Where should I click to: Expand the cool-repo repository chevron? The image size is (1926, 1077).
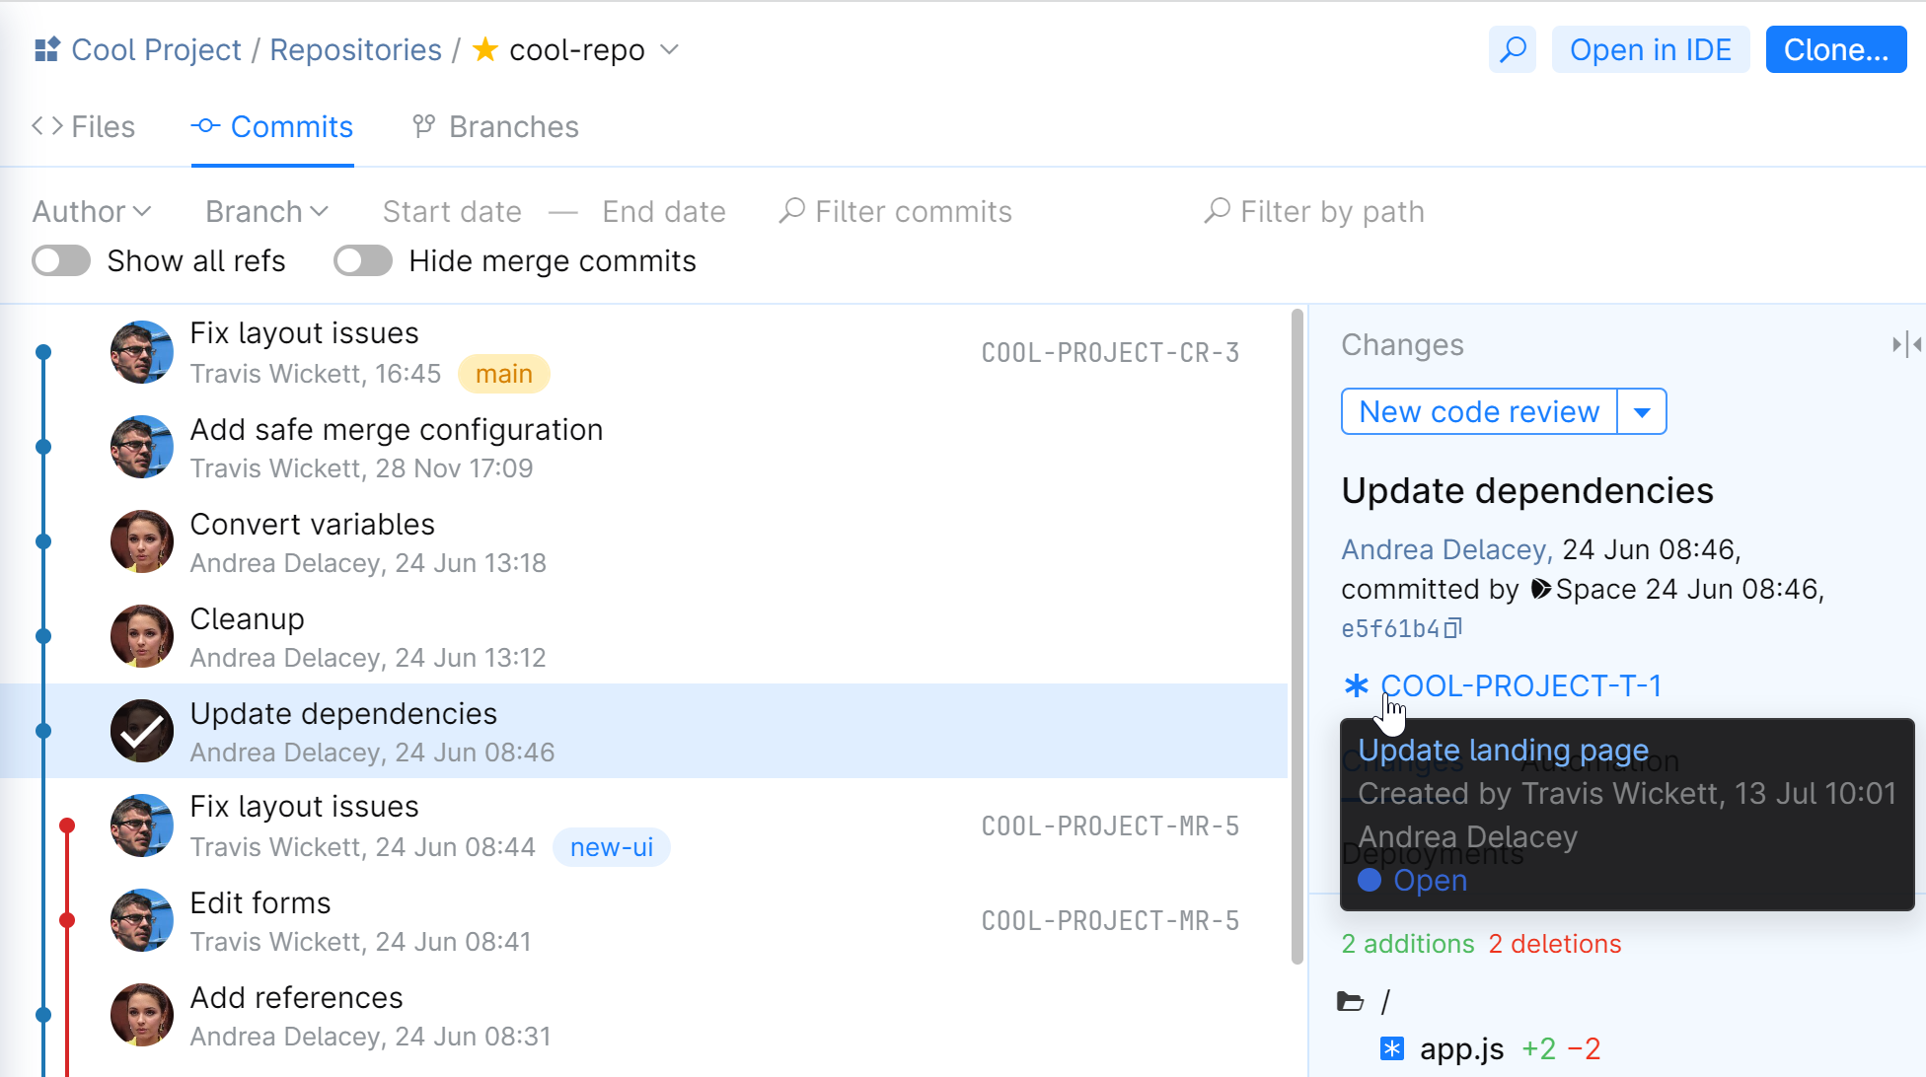669,49
